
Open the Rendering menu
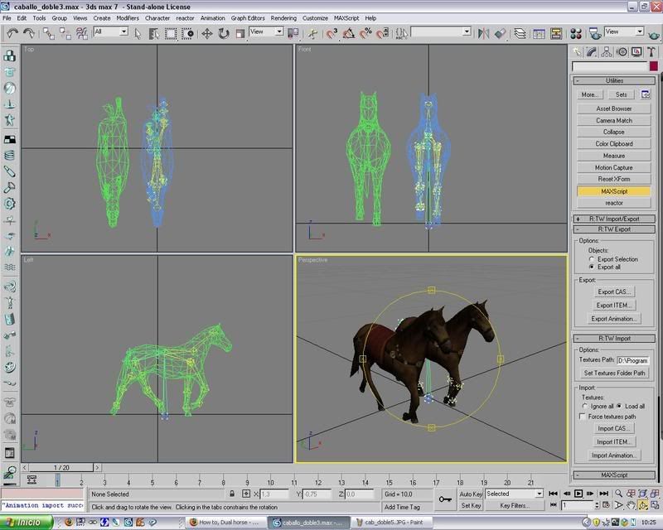[x=283, y=18]
